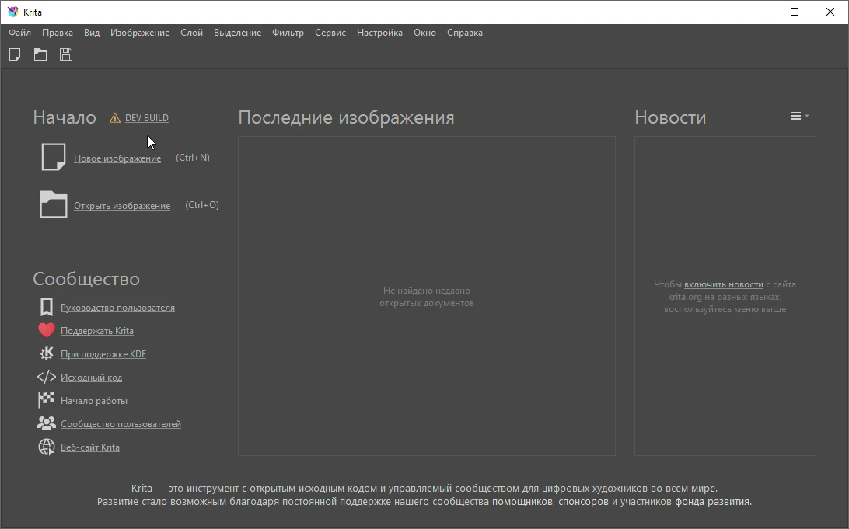The image size is (849, 529).
Task: Click the user community people icon
Action: click(x=47, y=423)
